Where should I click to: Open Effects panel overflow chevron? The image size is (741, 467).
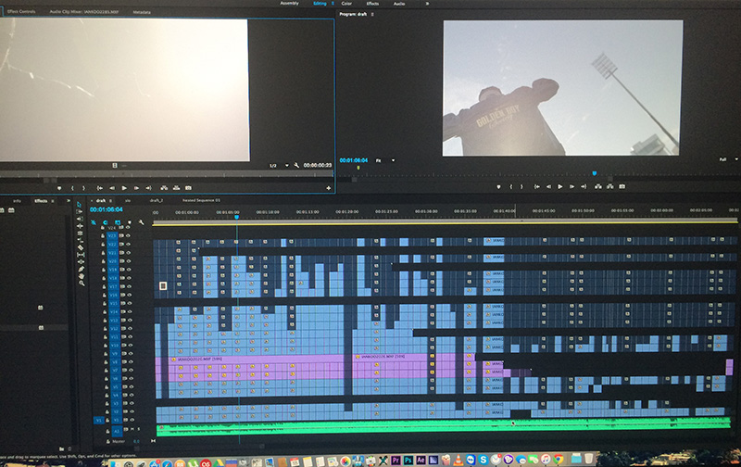pos(69,201)
